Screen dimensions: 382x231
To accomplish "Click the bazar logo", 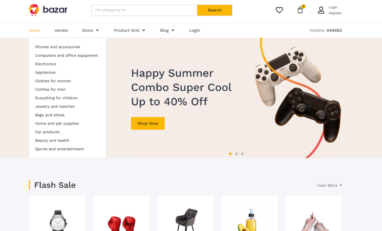I will pos(48,10).
